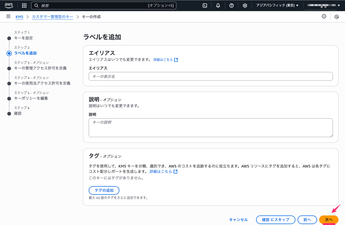Open the settings gear icon

tap(245, 5)
